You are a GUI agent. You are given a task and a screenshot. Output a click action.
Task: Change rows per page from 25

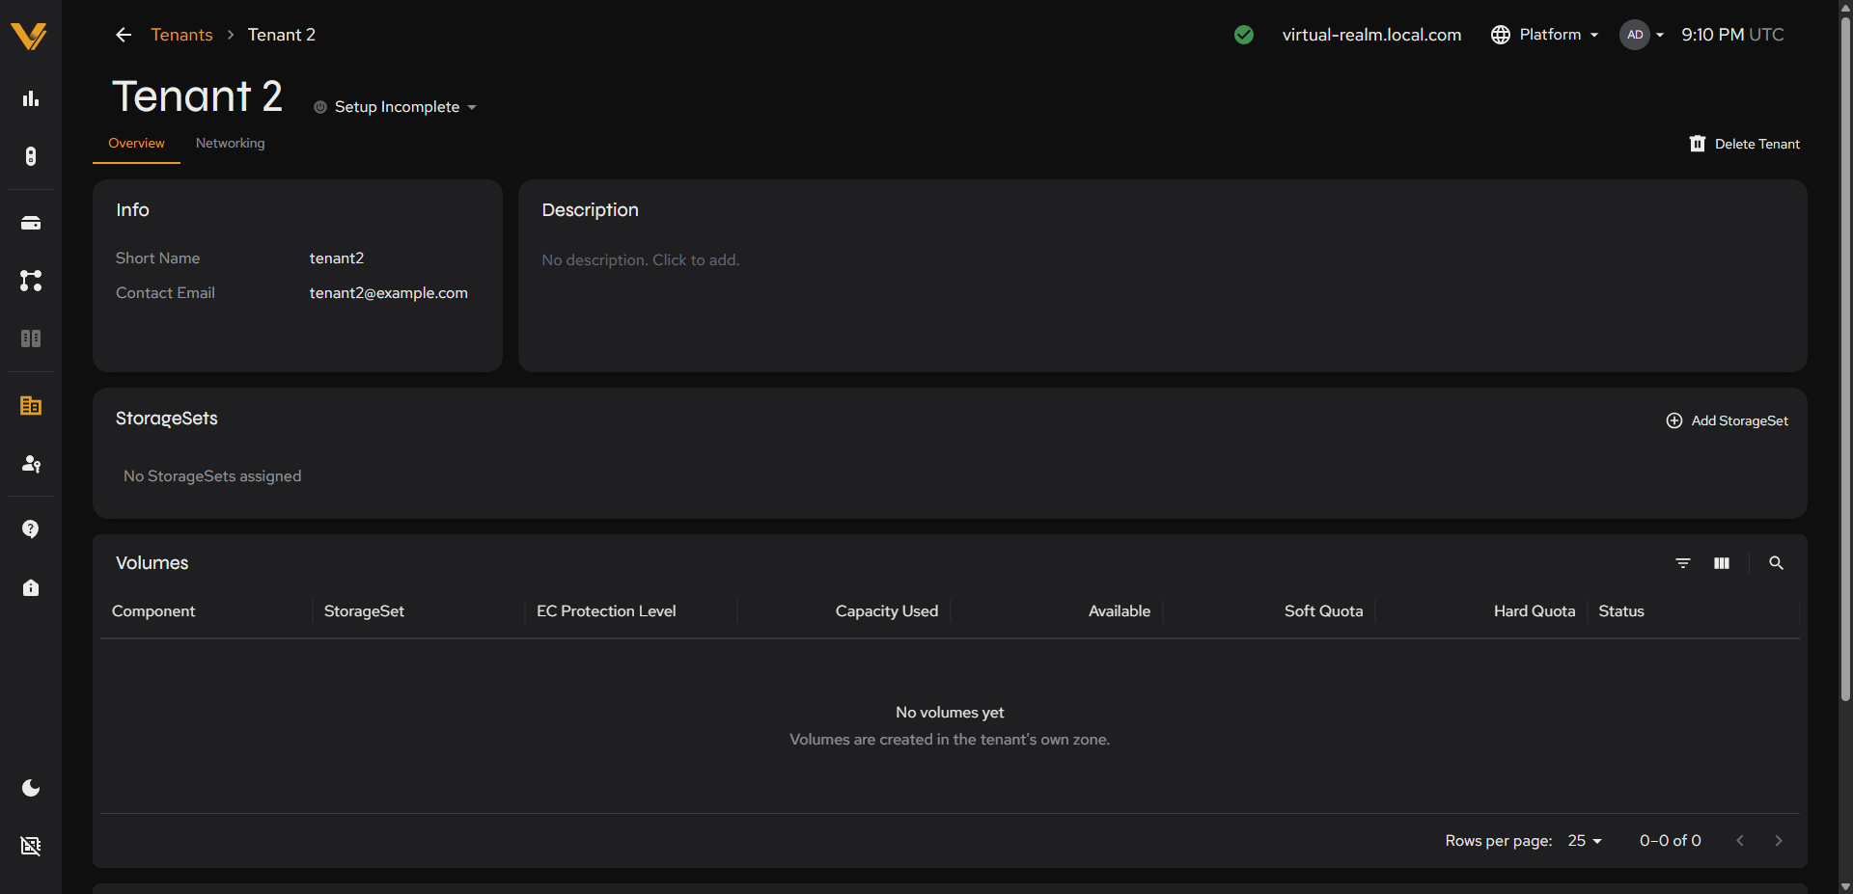point(1585,841)
